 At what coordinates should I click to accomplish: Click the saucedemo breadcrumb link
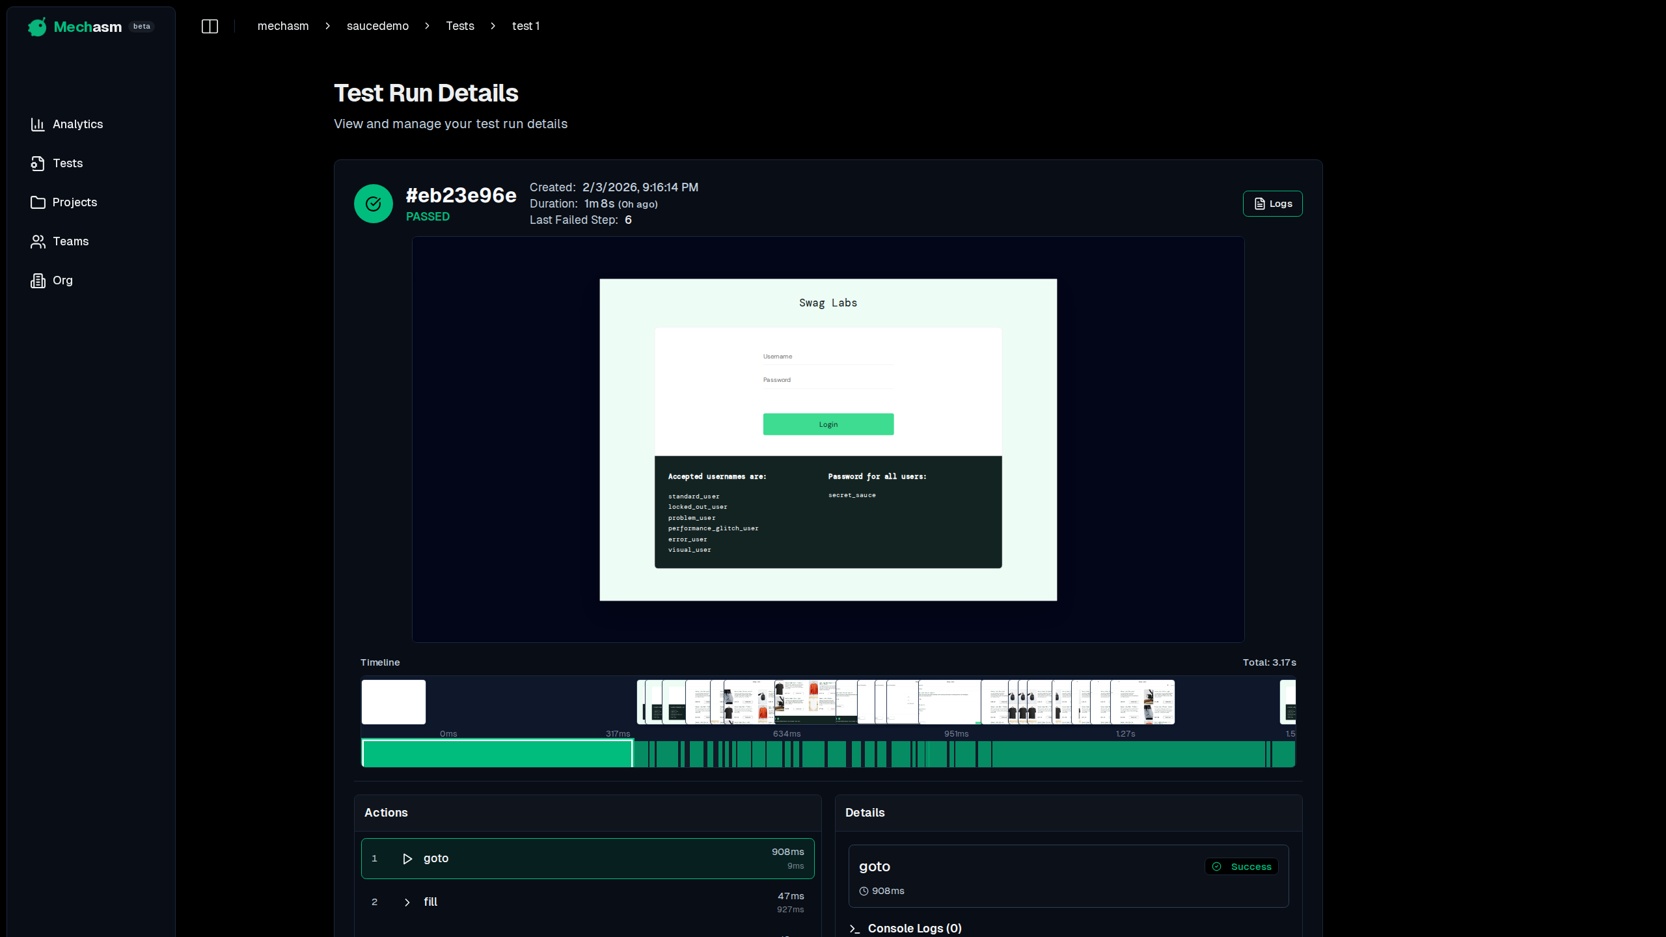(377, 26)
